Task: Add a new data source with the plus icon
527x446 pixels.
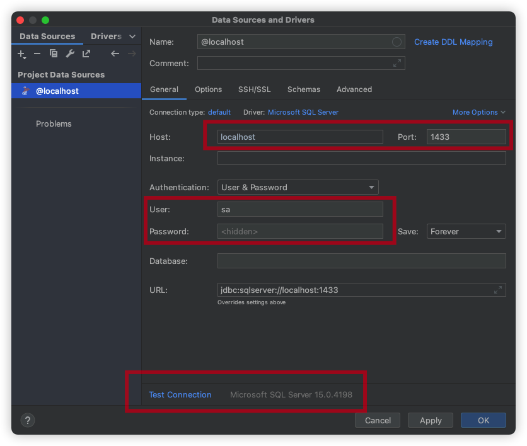Action: [x=21, y=54]
